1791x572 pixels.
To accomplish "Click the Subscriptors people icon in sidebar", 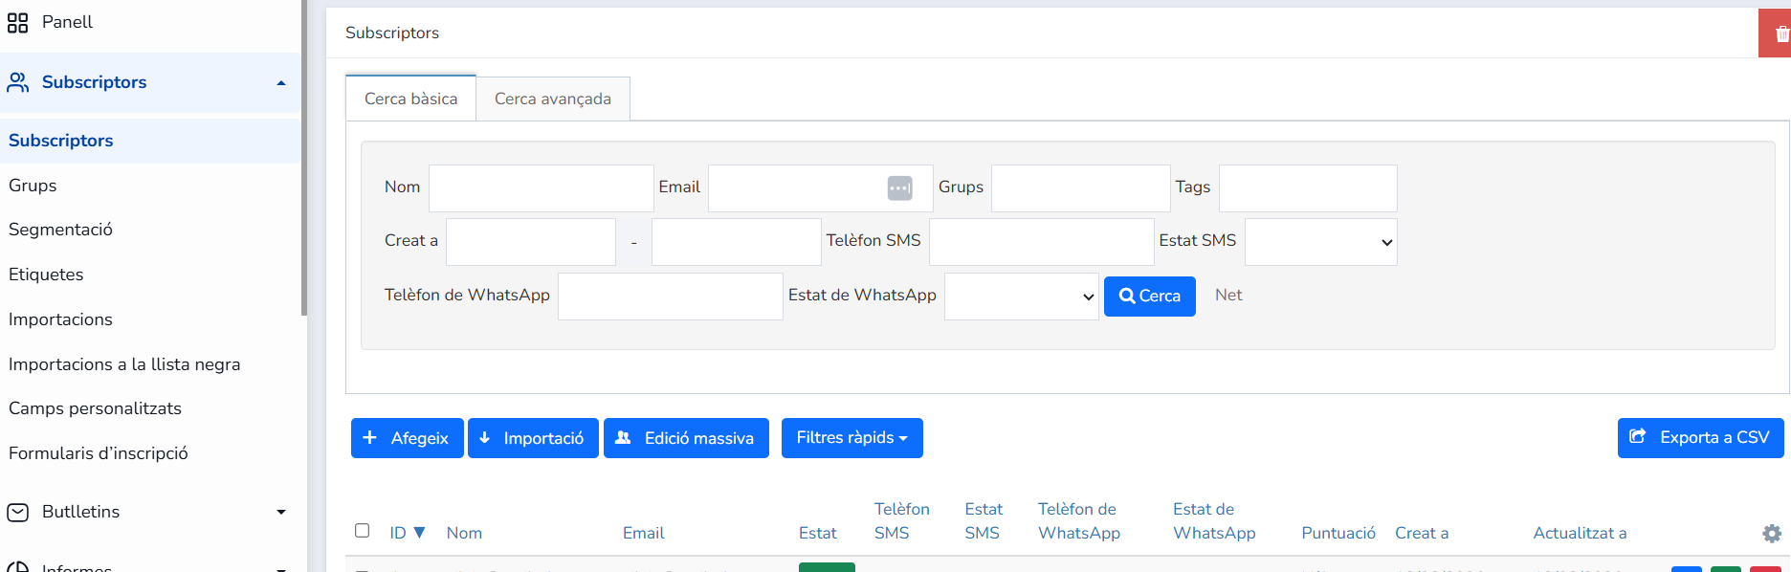I will pyautogui.click(x=18, y=82).
